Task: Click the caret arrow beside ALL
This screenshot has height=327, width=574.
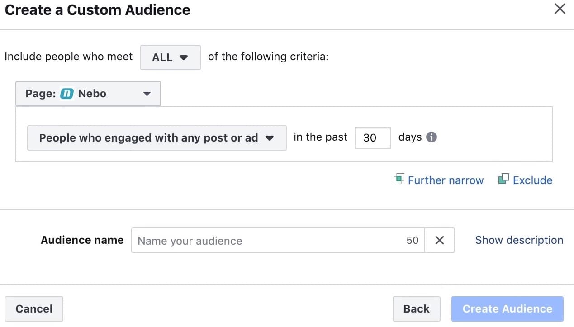Action: tap(184, 58)
